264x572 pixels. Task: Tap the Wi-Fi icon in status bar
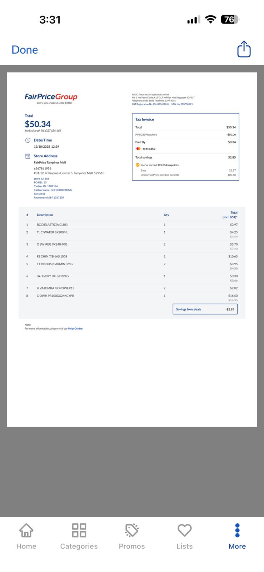(x=211, y=19)
